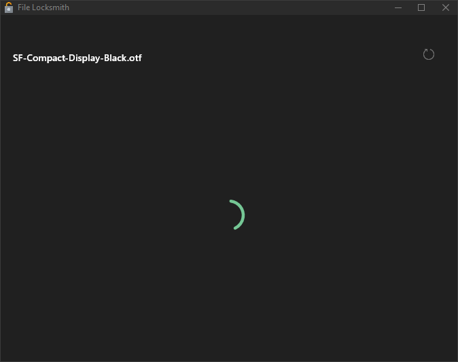Click the File Locksmith padlock app icon
The width and height of the screenshot is (458, 362).
pos(9,7)
